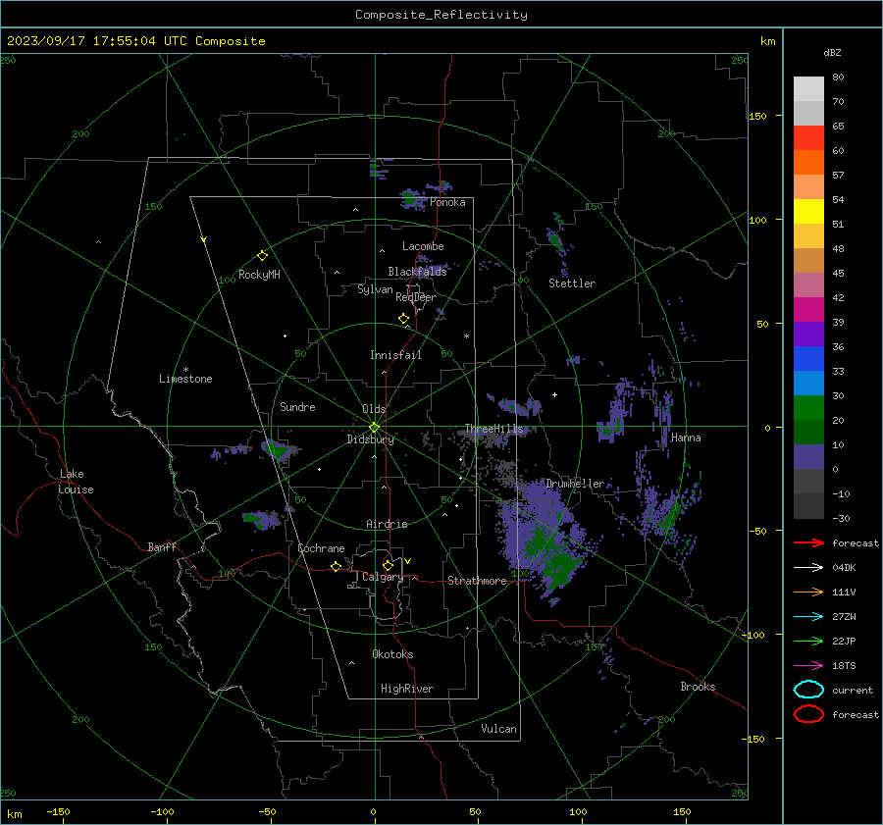Click the yellow diamond marker beside RockyMH
The image size is (883, 825).
coord(262,256)
